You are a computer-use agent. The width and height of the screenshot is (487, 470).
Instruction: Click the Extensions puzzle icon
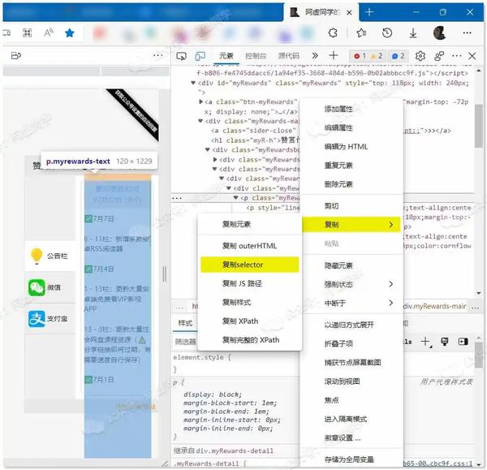pyautogui.click(x=333, y=32)
